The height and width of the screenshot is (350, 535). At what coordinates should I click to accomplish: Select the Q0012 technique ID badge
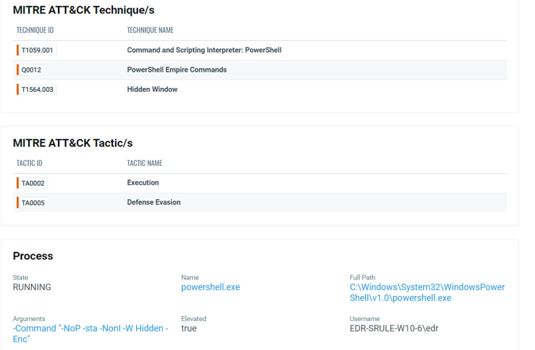[32, 70]
